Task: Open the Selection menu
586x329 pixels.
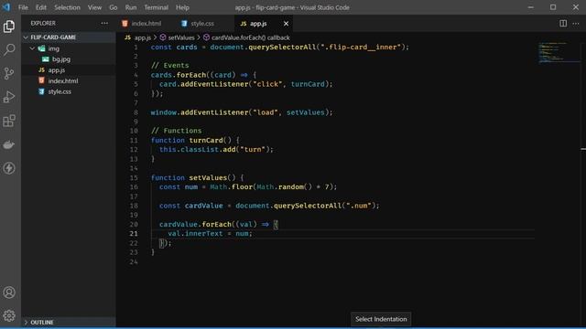Action: tap(67, 7)
